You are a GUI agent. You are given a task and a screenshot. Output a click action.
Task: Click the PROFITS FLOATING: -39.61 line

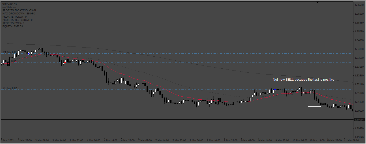tap(19, 10)
